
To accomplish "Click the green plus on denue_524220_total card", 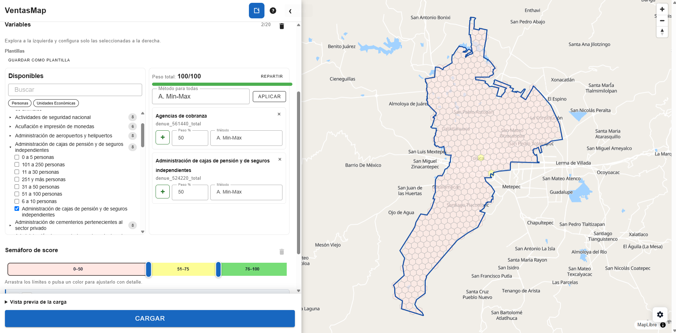I will (x=163, y=191).
